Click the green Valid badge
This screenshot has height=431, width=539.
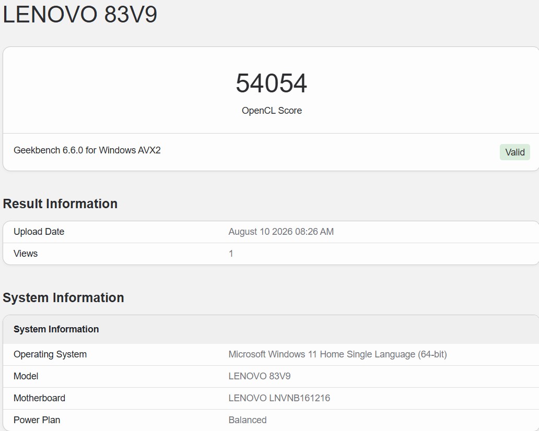point(514,152)
